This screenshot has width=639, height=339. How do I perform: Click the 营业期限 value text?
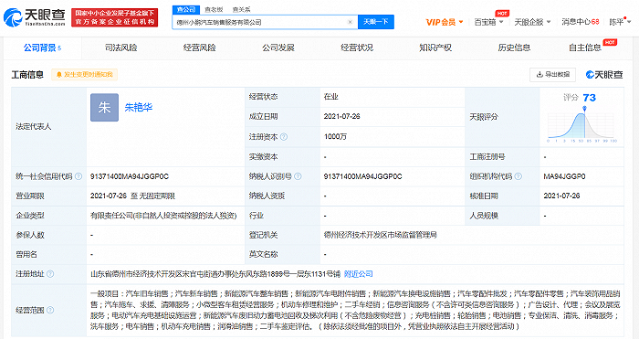tap(132, 196)
